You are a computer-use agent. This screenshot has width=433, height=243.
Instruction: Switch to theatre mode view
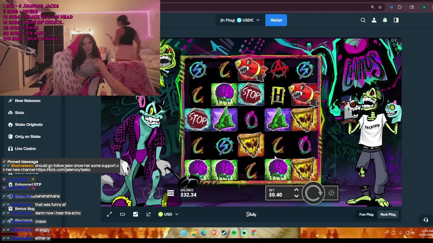(122, 214)
